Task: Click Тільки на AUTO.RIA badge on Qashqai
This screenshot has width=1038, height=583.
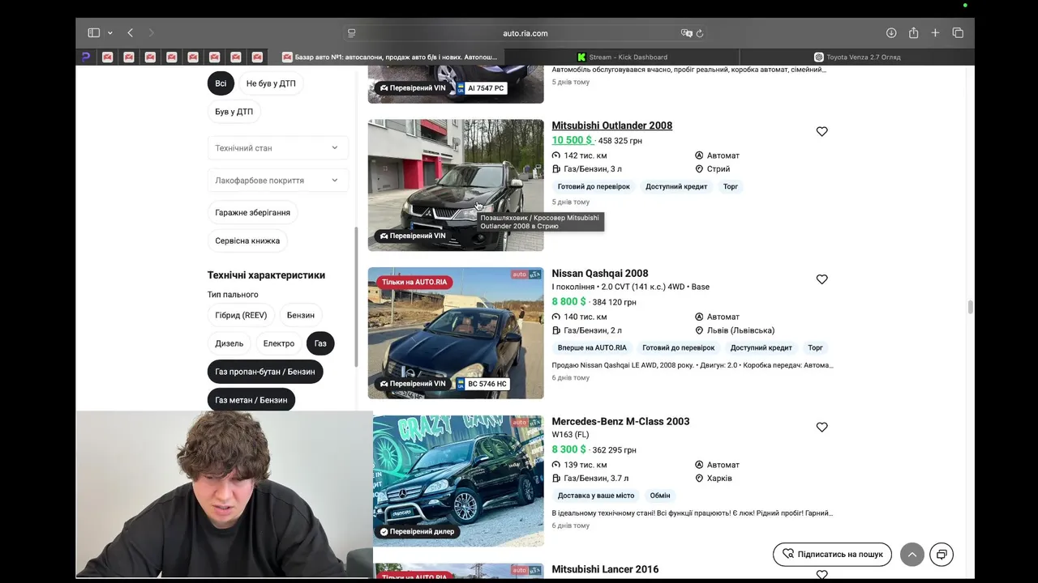Action: [414, 283]
